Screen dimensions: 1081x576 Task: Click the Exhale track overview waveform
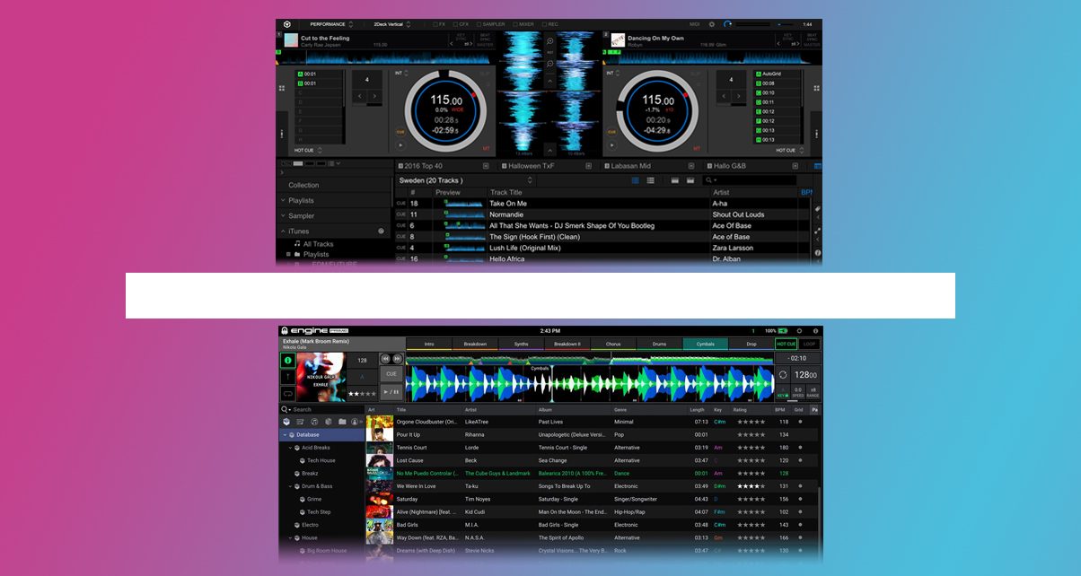coord(589,358)
